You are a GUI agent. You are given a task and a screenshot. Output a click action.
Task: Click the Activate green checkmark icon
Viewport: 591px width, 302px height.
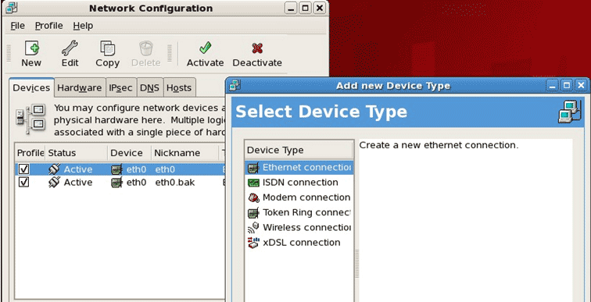[x=206, y=48]
